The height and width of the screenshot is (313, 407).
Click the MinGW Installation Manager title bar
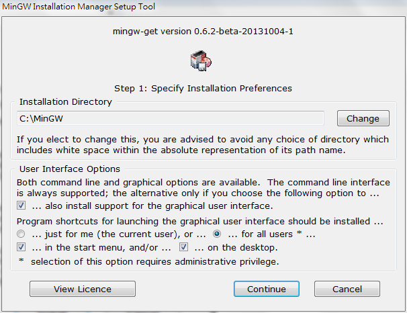click(79, 6)
